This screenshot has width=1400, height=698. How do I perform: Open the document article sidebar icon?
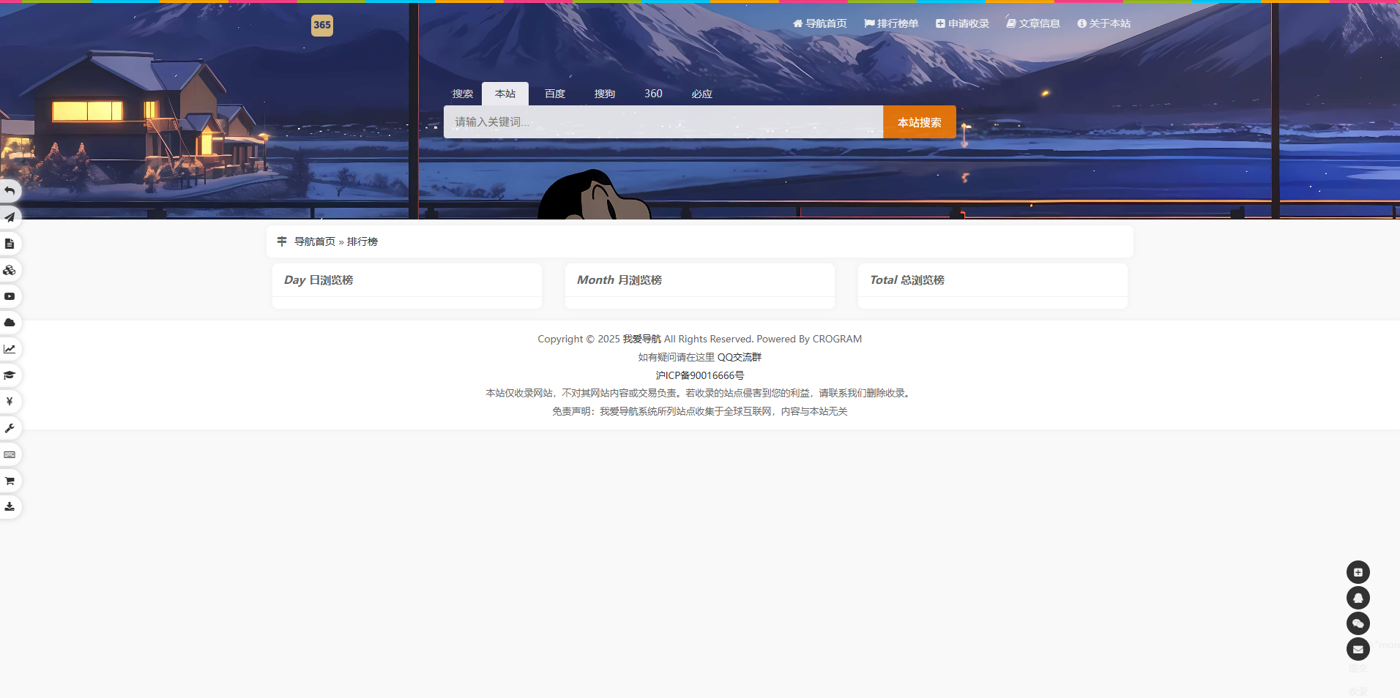coord(10,244)
